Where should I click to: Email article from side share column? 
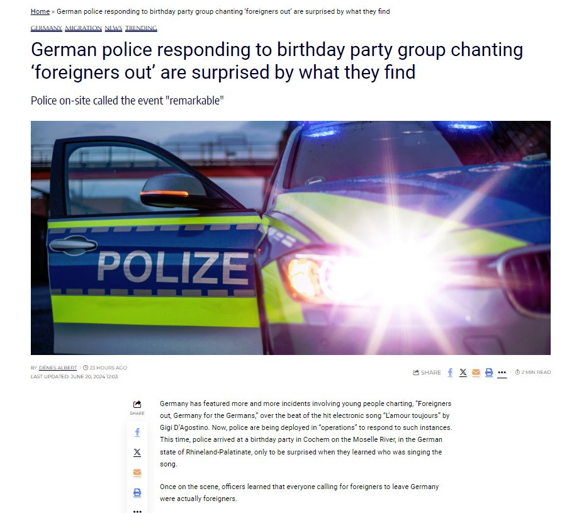coord(137,472)
